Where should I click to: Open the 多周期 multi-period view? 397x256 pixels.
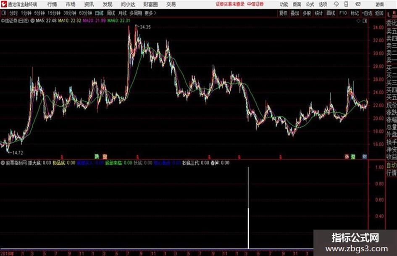(x=136, y=13)
